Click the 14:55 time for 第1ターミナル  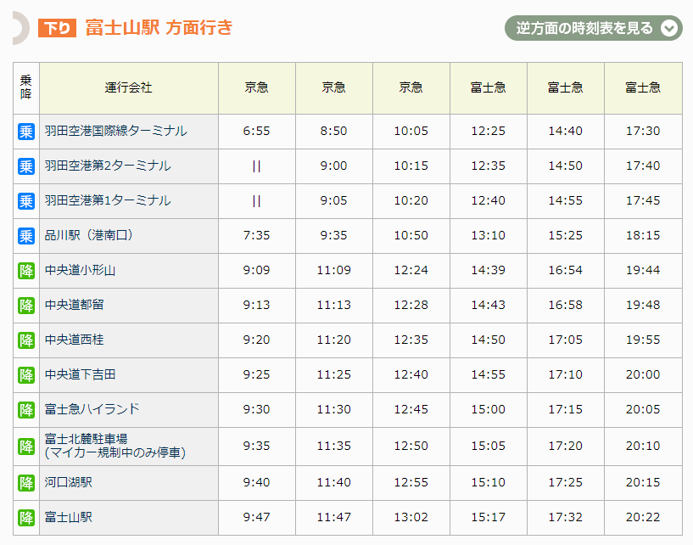tap(565, 200)
